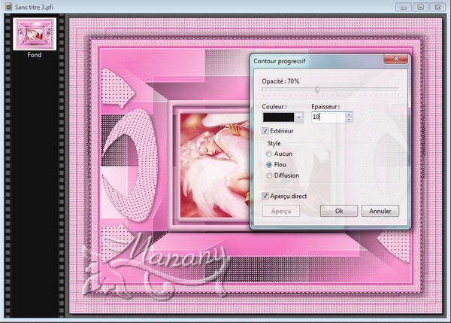Open the Couleur dropdown arrow

click(x=299, y=117)
